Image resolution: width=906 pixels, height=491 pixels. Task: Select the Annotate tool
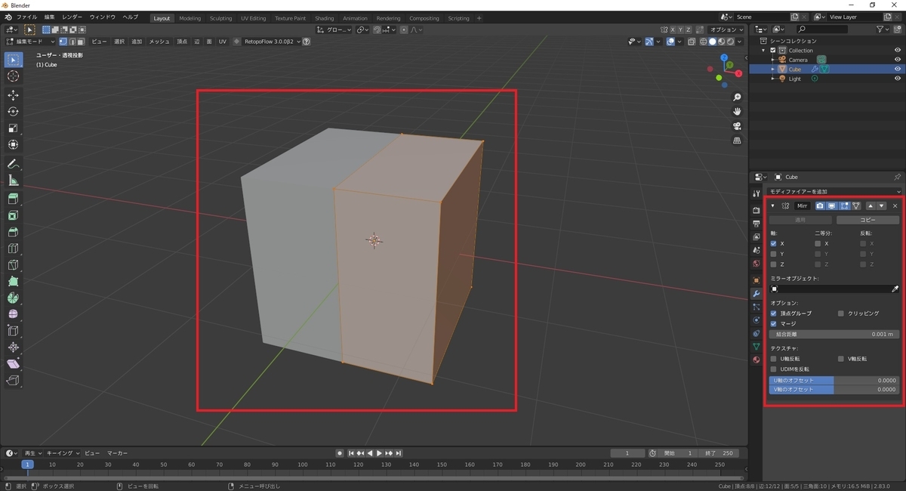coord(13,164)
